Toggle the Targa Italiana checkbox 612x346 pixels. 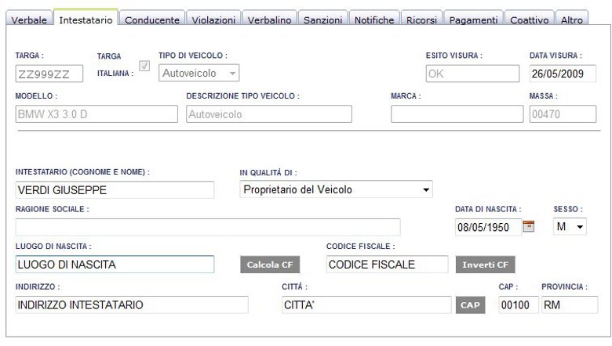click(144, 66)
